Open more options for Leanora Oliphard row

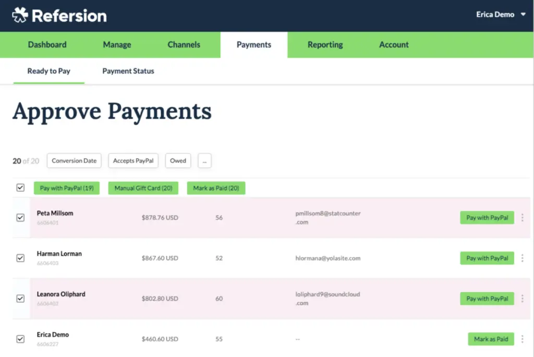click(523, 299)
